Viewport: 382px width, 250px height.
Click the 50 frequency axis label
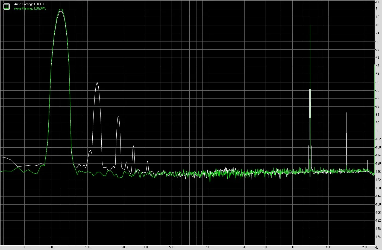51,247
